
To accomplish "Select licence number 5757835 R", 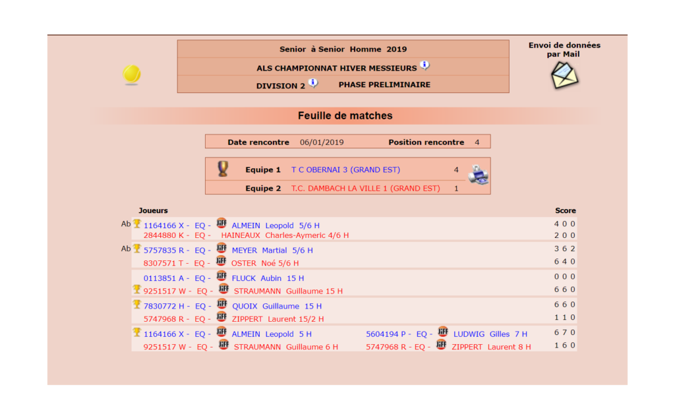I will pos(163,251).
